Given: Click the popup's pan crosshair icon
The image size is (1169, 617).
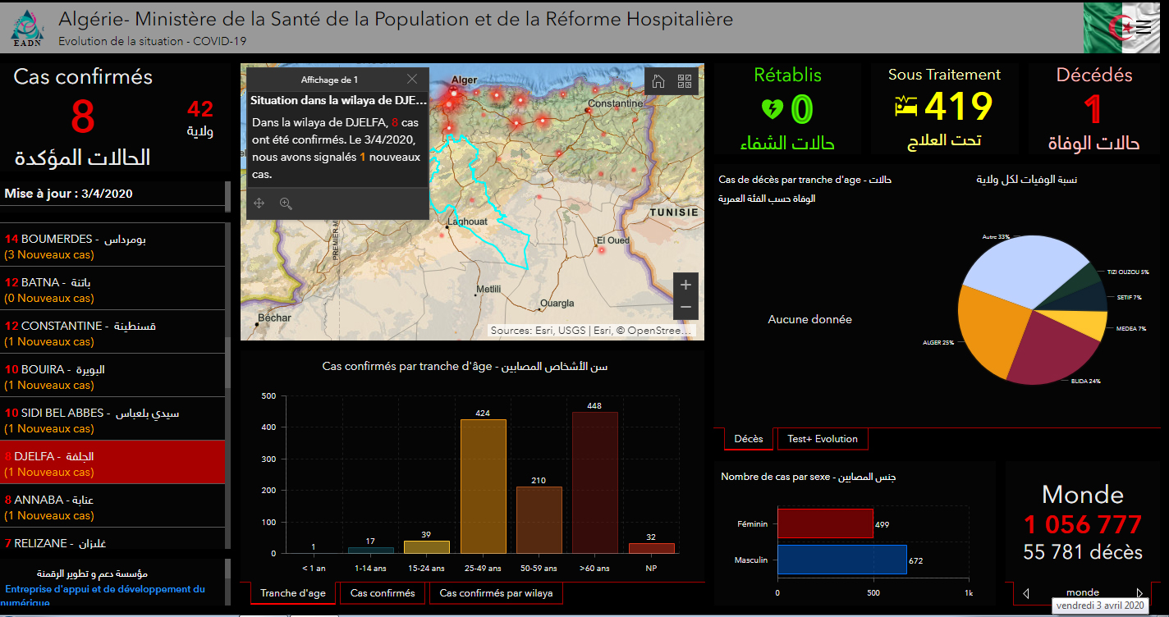Looking at the screenshot, I should (259, 203).
